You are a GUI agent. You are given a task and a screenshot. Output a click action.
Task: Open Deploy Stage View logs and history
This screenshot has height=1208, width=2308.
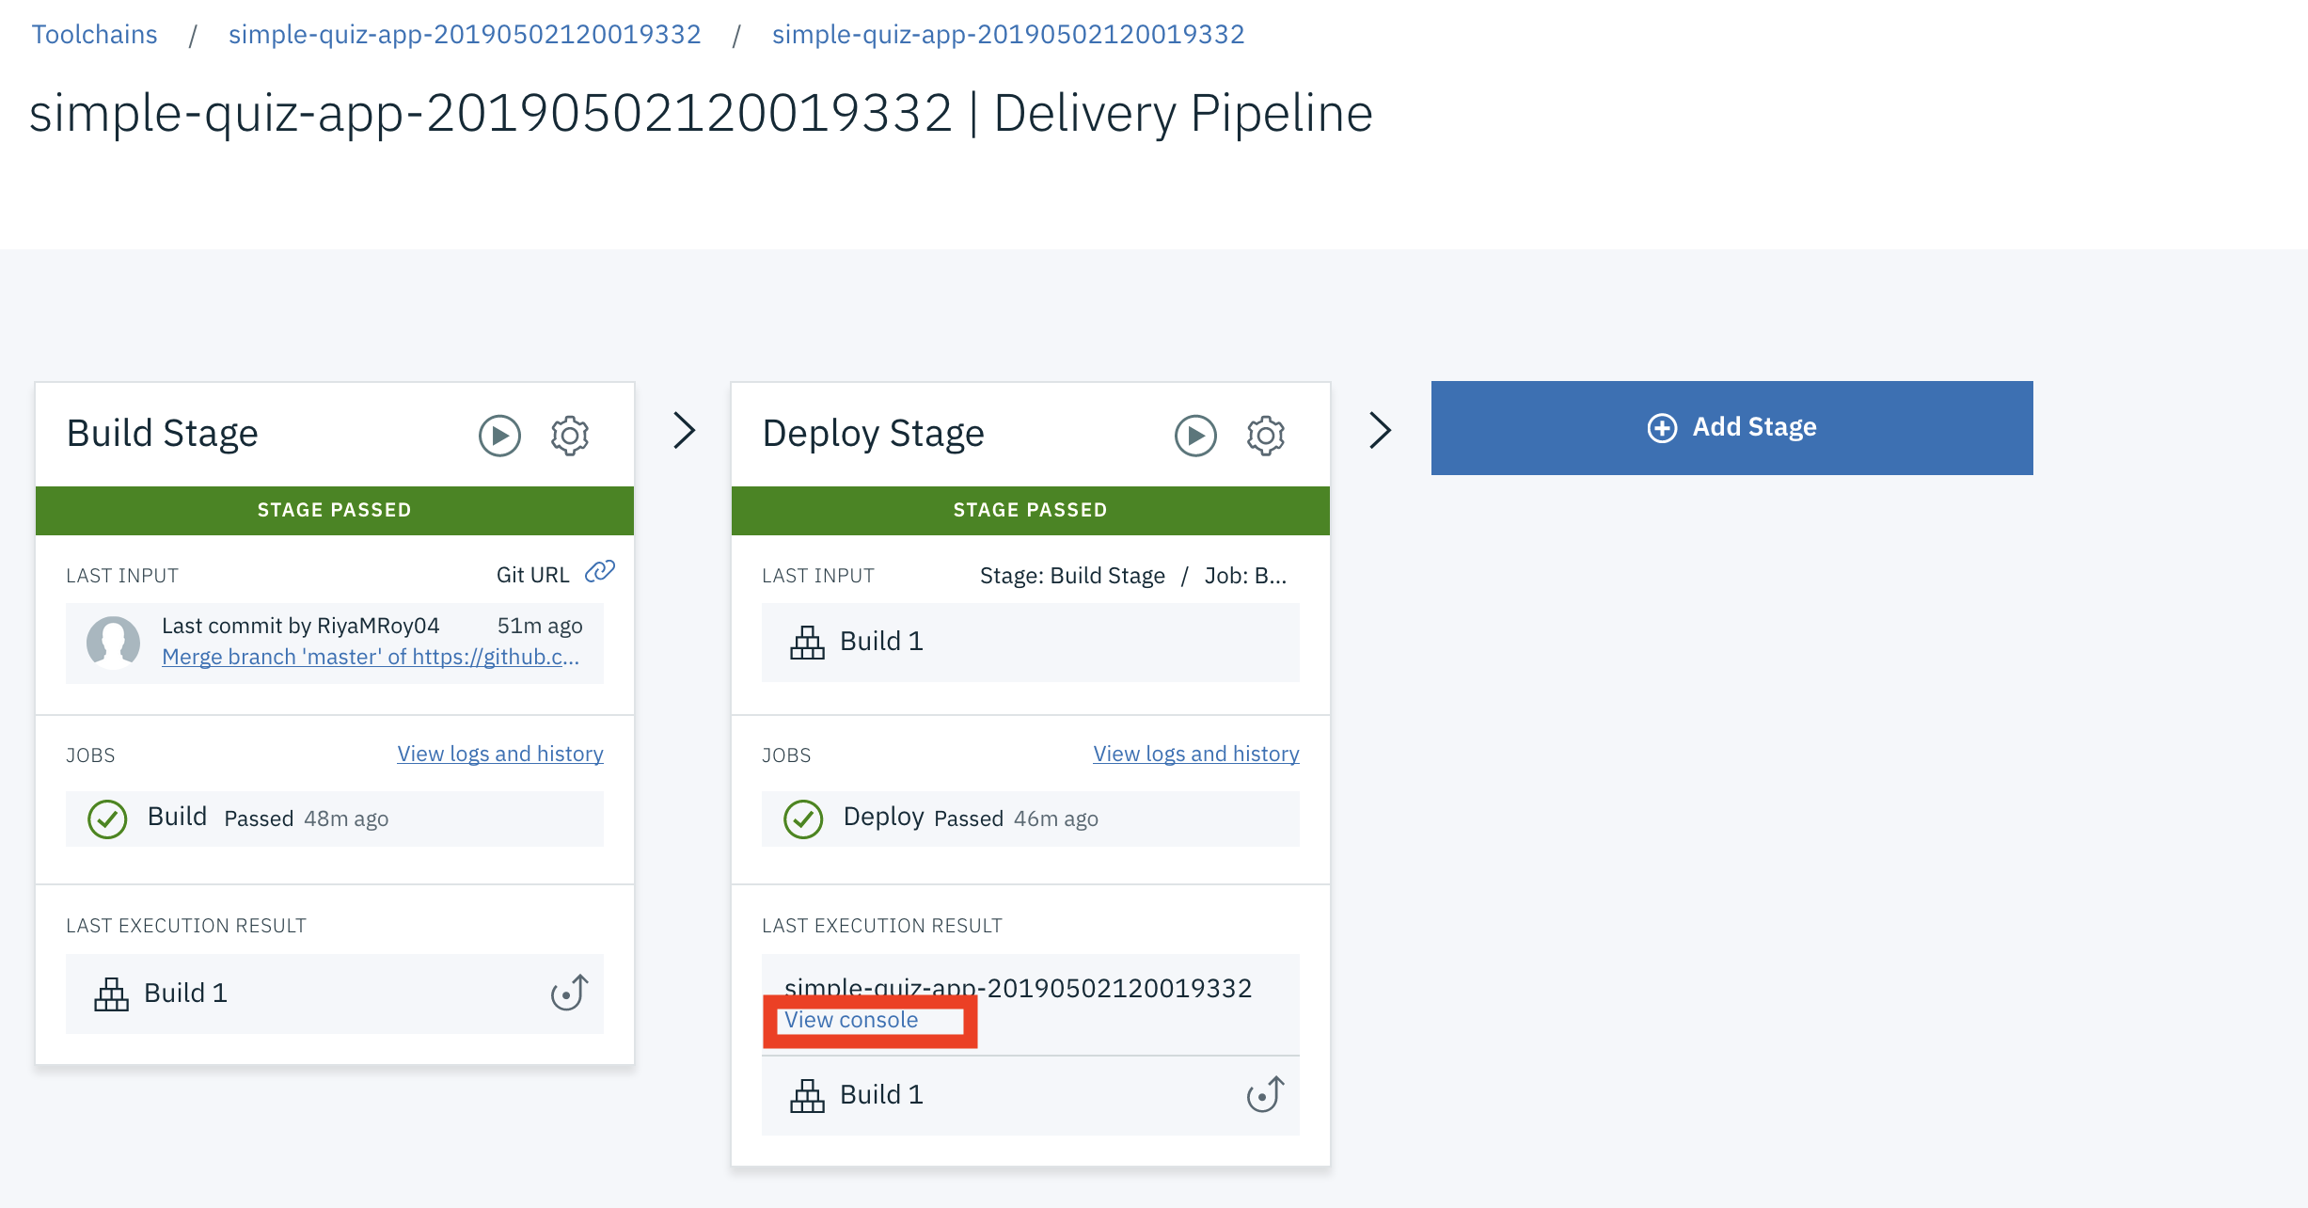(1195, 754)
